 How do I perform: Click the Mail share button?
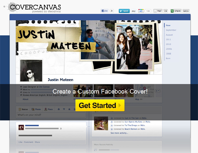click(158, 11)
